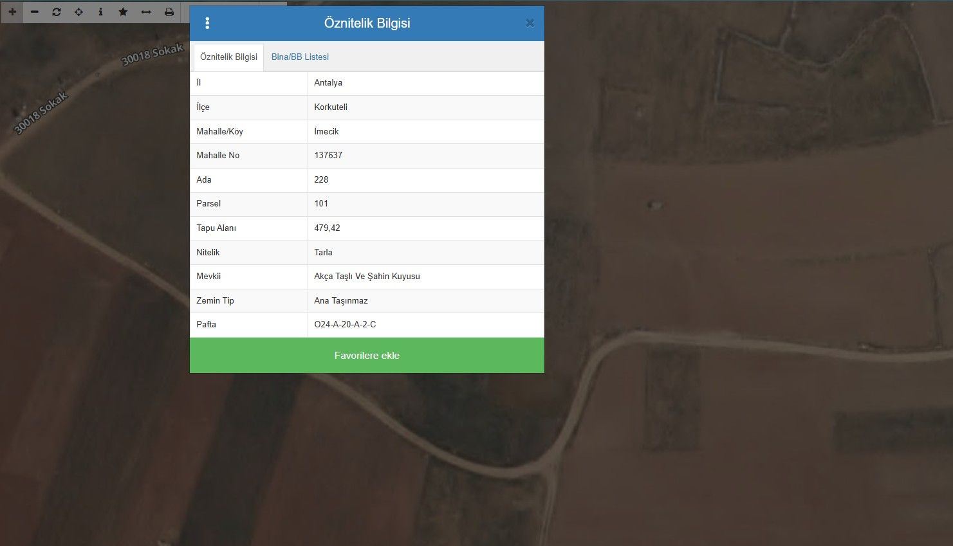The height and width of the screenshot is (546, 953).
Task: Click the crosshair locate icon
Action: pos(79,12)
